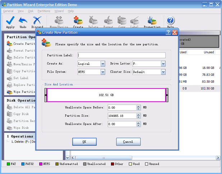Screen dimensions: 222x174
Task: Click the FAT32 legend color swatch
Action: (x=23, y=164)
